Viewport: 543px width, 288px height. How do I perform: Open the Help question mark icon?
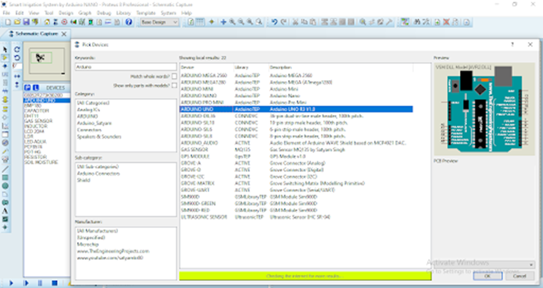click(x=129, y=22)
